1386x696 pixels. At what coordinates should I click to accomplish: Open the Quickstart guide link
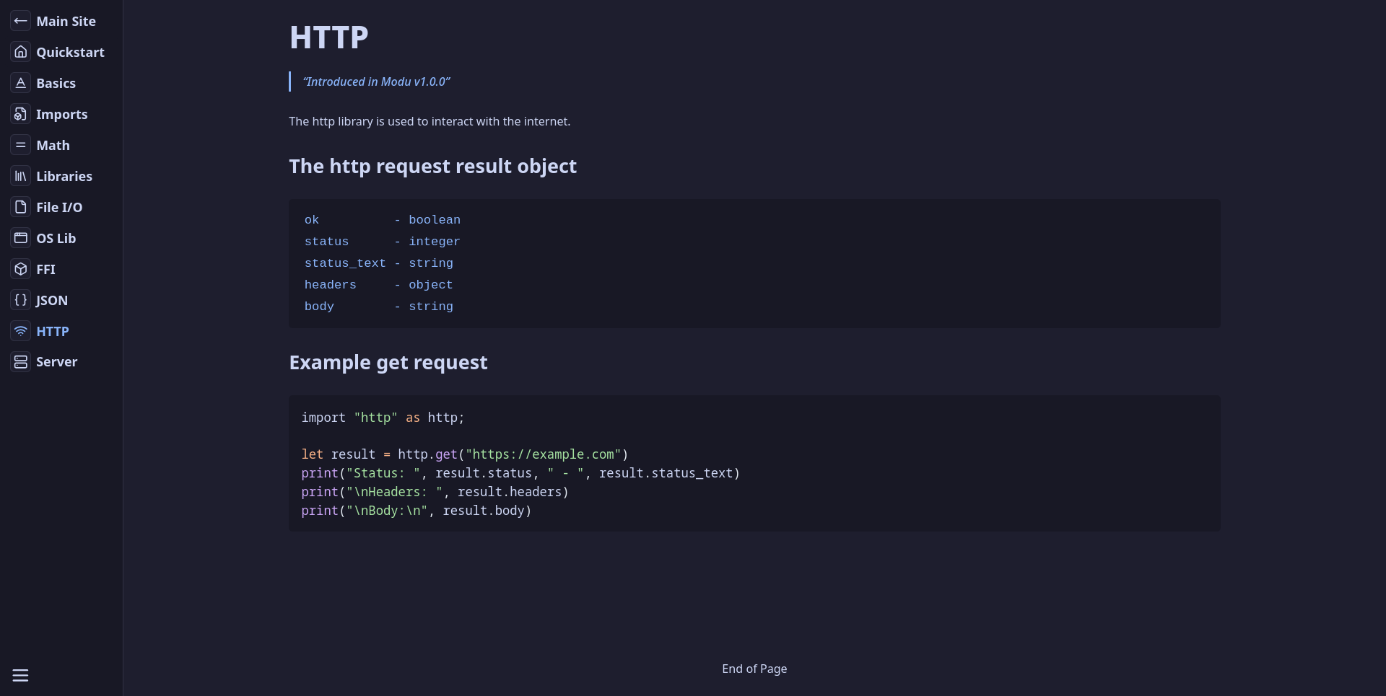70,52
